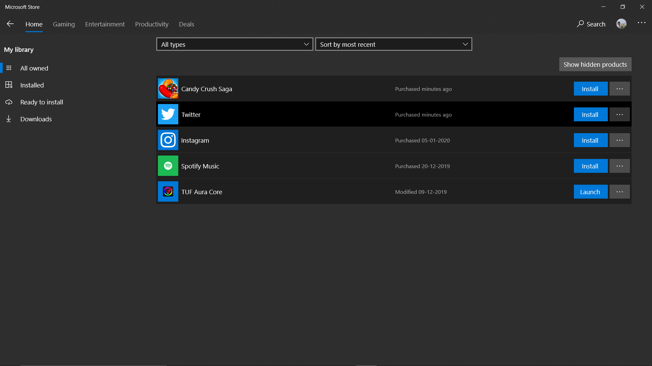Open the Productivity tab

(152, 24)
